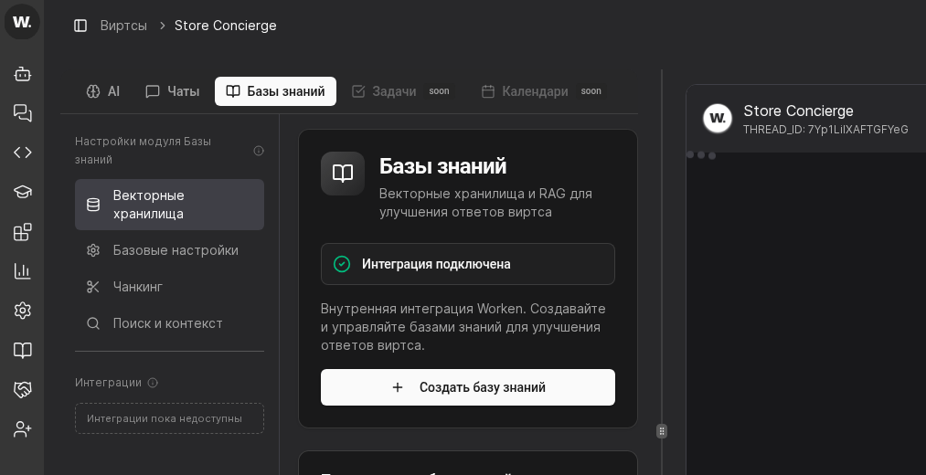Click the panel resize grip handle
Viewport: 926px width, 475px height.
pyautogui.click(x=662, y=431)
